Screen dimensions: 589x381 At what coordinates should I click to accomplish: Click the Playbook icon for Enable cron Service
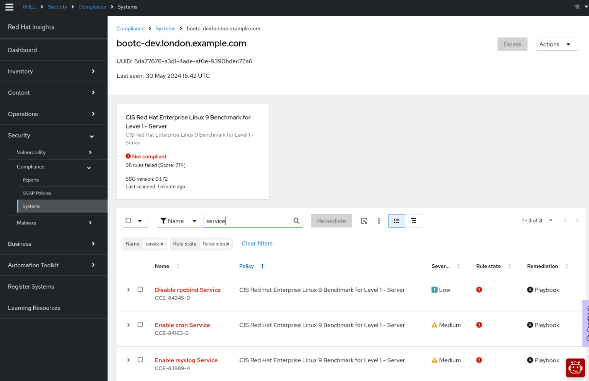(530, 325)
